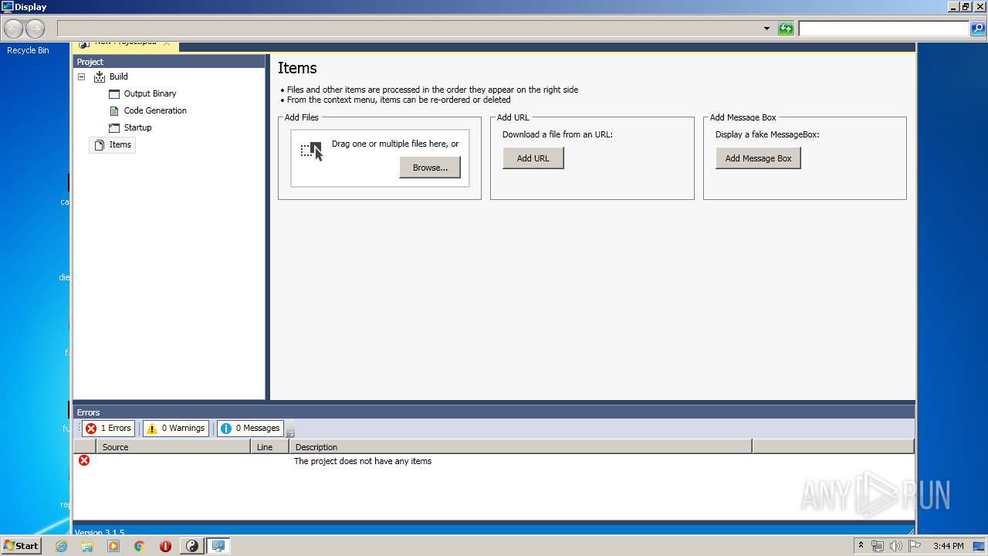The height and width of the screenshot is (556, 988).
Task: Collapse the Build tree node
Action: pyautogui.click(x=81, y=76)
